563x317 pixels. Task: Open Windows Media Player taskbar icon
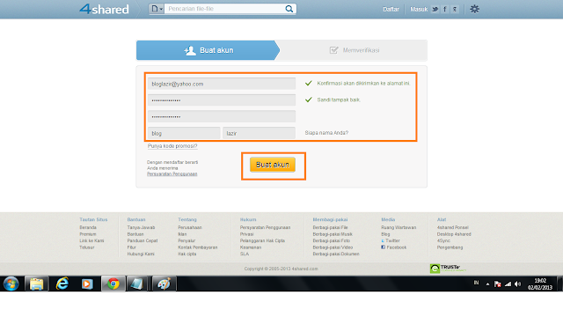point(87,284)
